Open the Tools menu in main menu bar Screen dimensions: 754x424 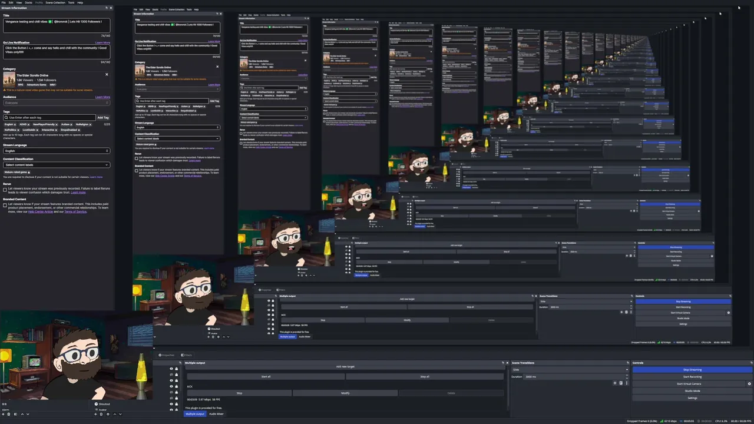point(71,2)
